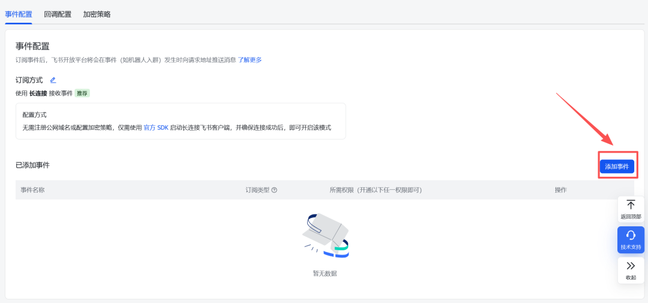The width and height of the screenshot is (648, 303).
Task: Open the 官方 SDK link
Action: [x=156, y=128]
